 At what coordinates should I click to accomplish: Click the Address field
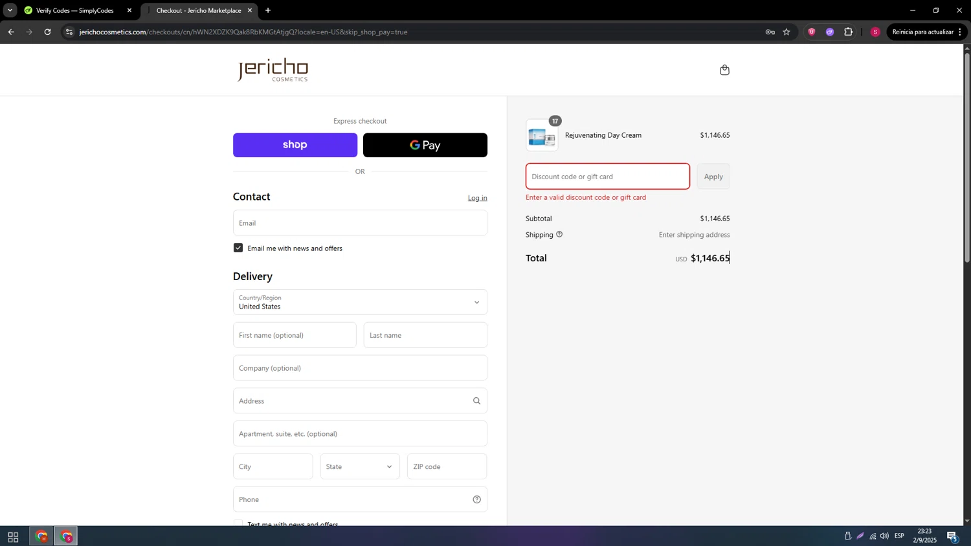pyautogui.click(x=360, y=401)
